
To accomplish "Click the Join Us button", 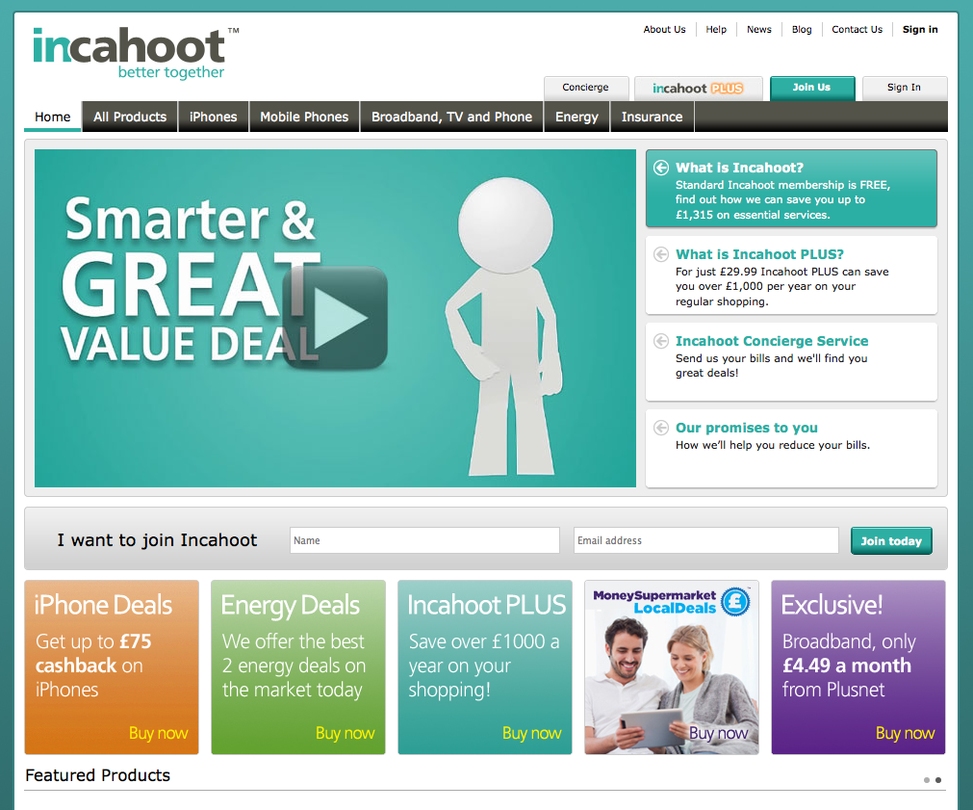I will point(811,88).
